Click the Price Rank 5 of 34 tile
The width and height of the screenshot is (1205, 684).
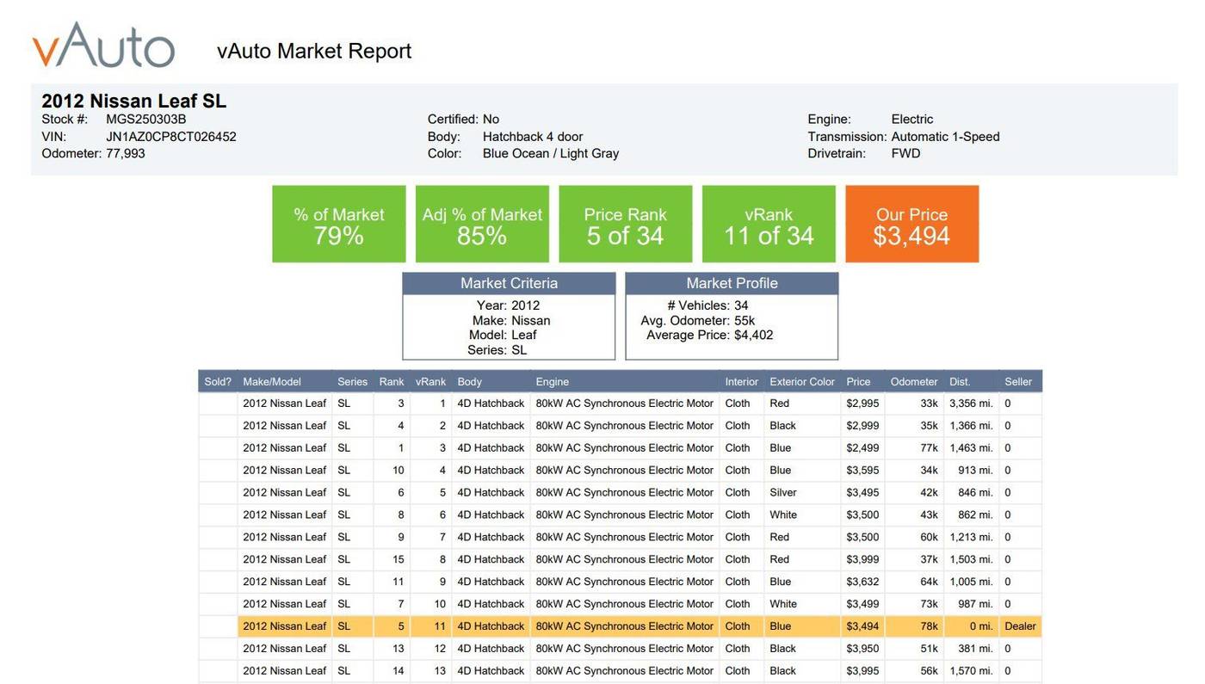click(x=626, y=224)
